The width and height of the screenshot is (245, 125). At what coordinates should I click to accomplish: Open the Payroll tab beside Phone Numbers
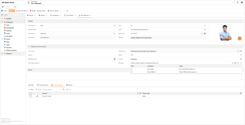69,85
